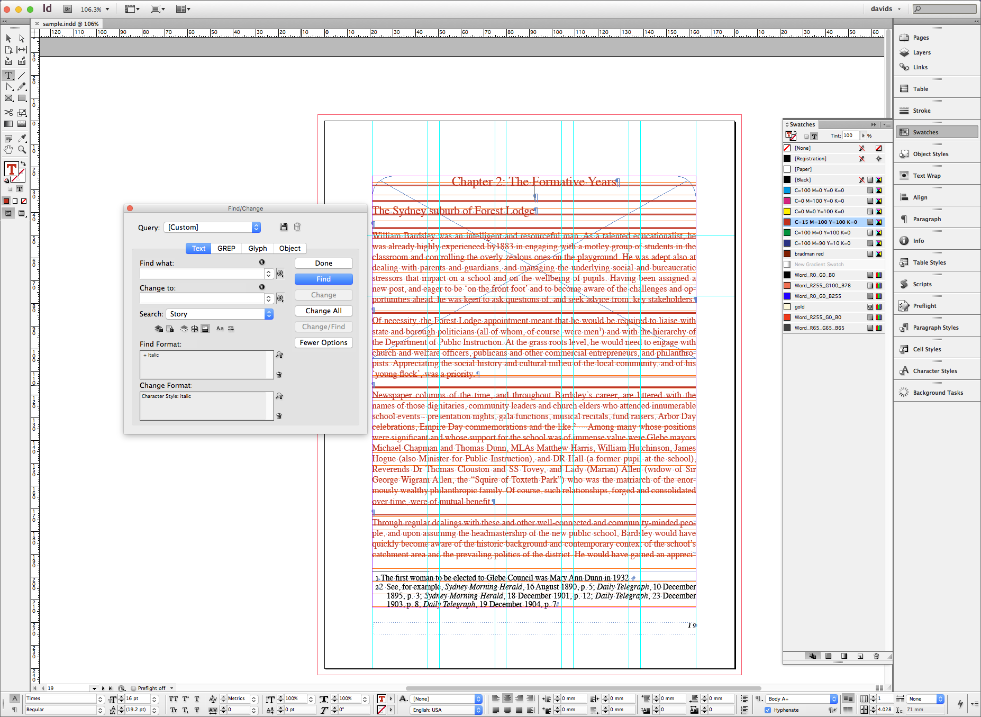This screenshot has height=717, width=981.
Task: Click the Find what text field
Action: click(202, 274)
